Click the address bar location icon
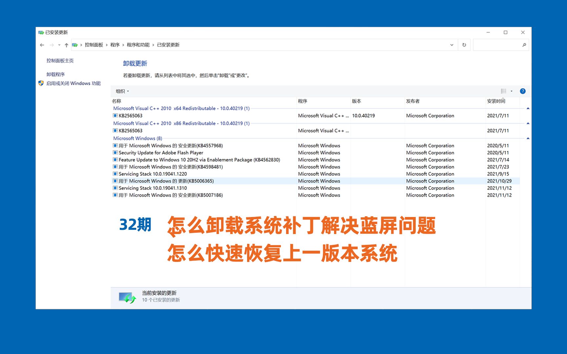Viewport: 567px width, 354px height. click(75, 45)
